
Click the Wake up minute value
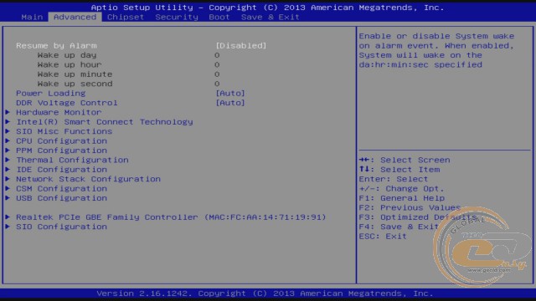click(x=217, y=74)
